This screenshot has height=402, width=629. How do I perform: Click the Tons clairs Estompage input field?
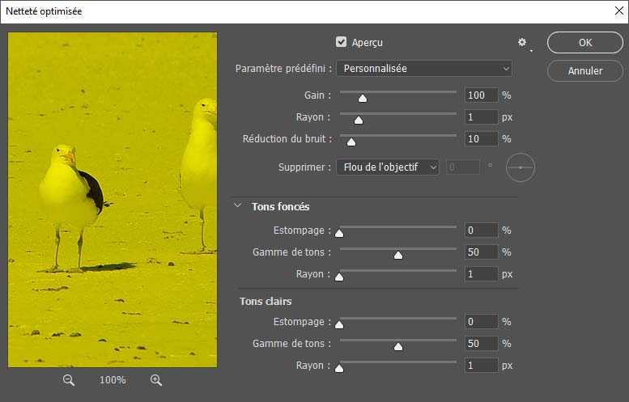click(481, 322)
